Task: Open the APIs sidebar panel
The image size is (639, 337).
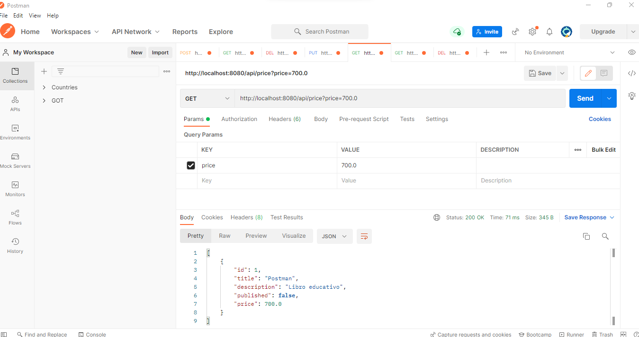Action: [x=15, y=104]
